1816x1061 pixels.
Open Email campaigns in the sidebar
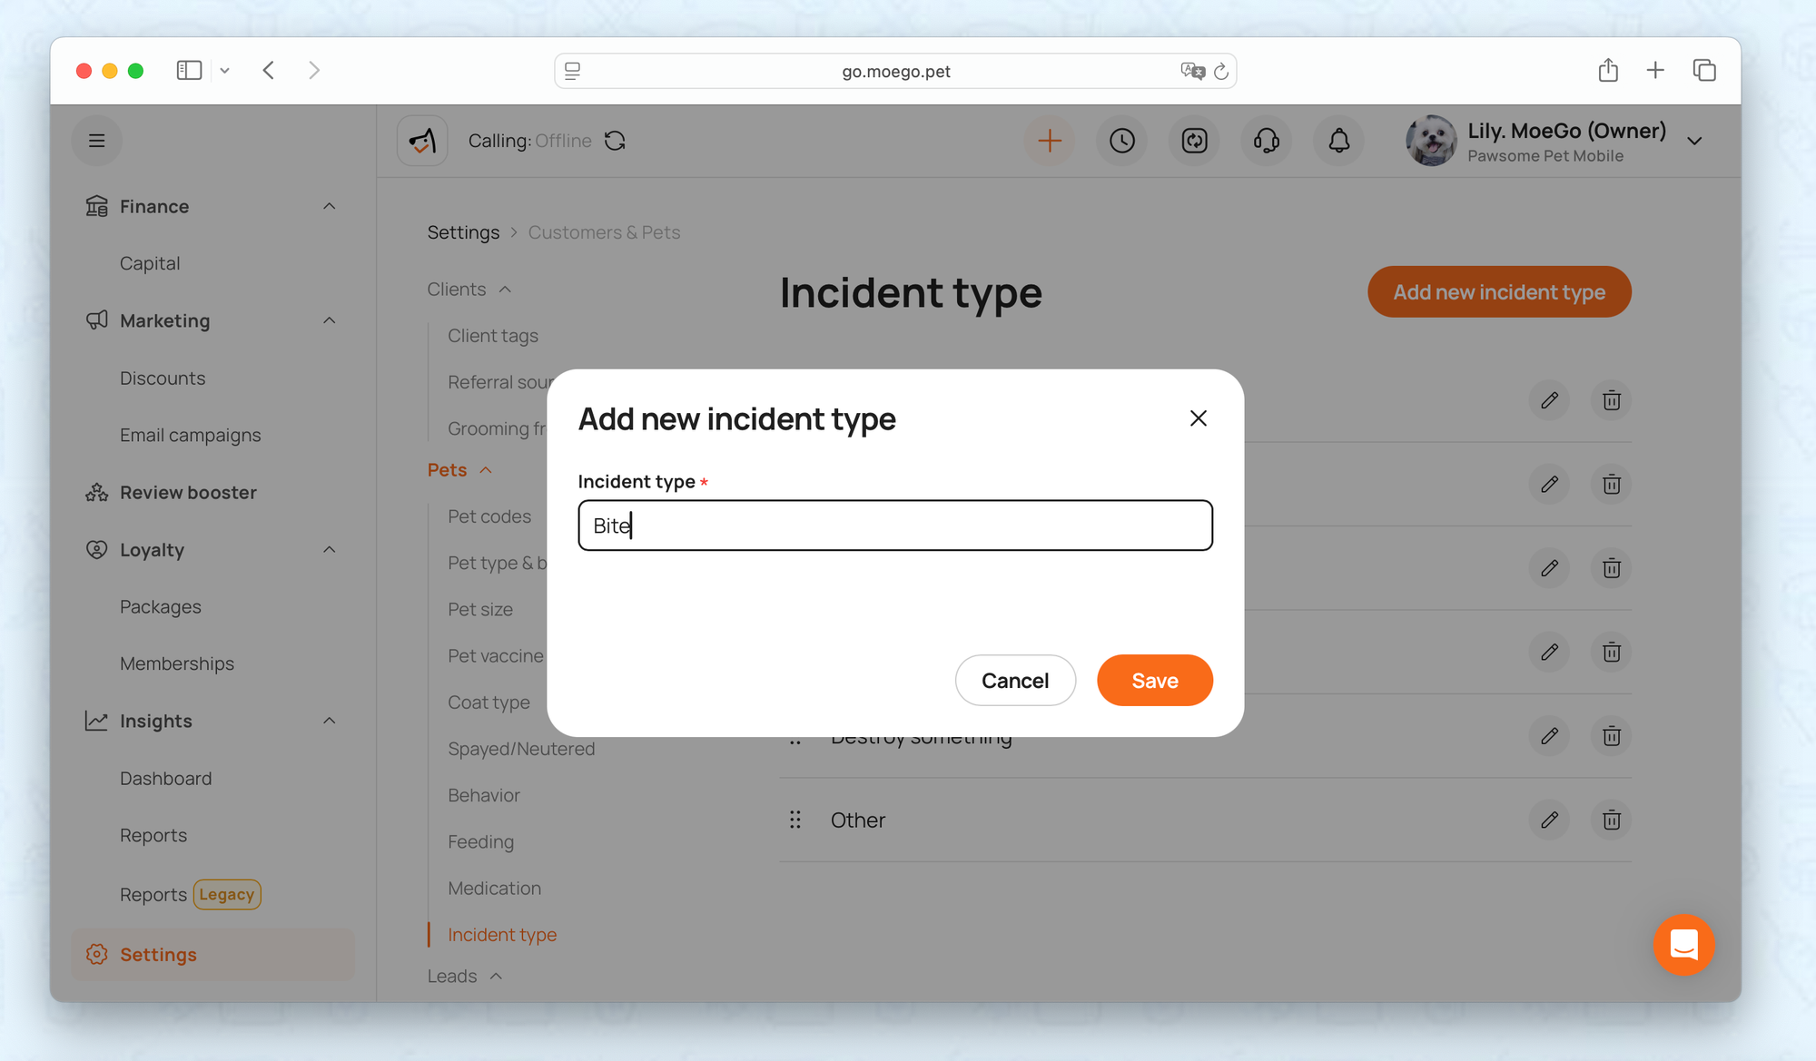[190, 435]
